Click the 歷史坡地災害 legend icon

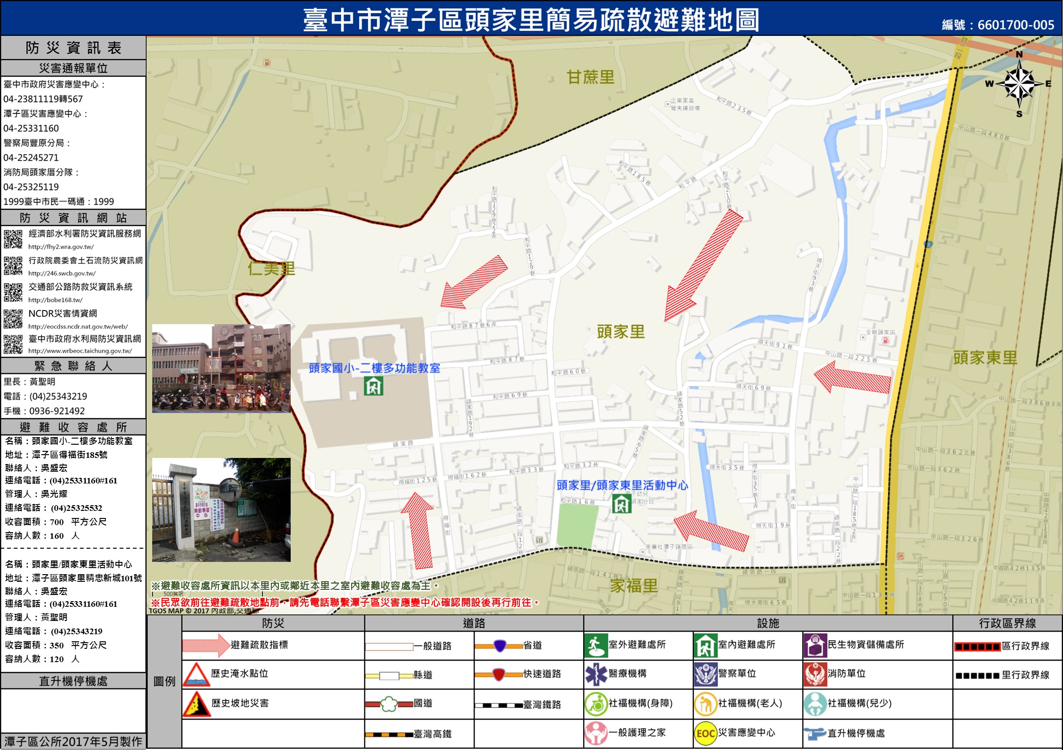[196, 704]
